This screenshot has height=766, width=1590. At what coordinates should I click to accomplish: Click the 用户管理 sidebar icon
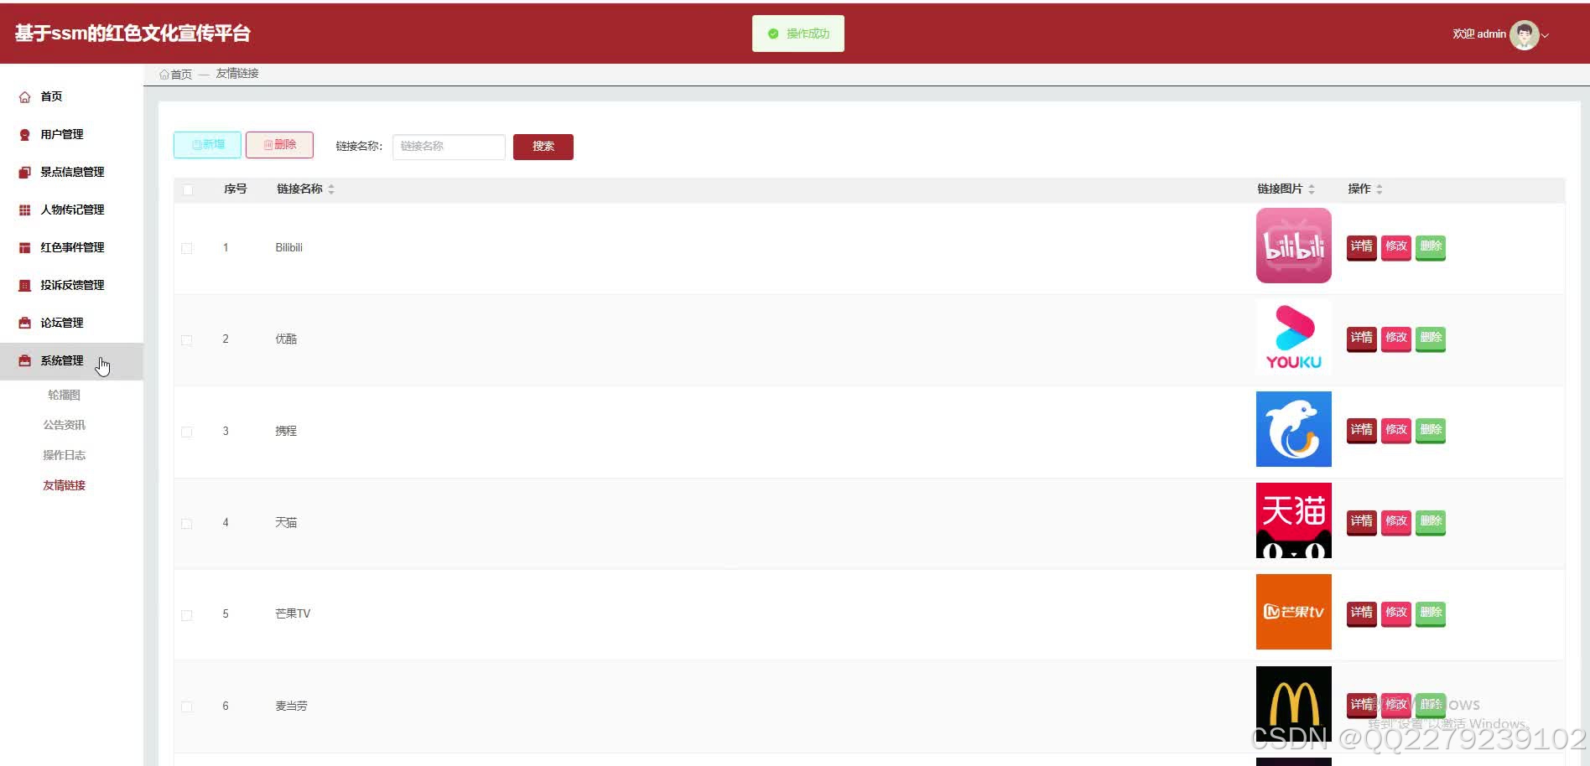tap(24, 135)
